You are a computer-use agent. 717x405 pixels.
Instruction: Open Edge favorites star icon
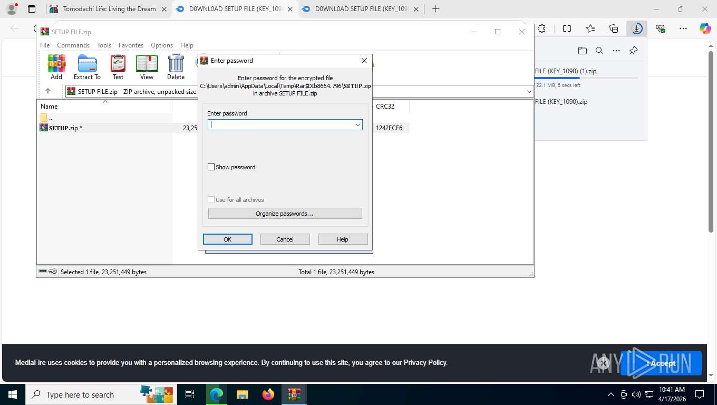(x=590, y=28)
